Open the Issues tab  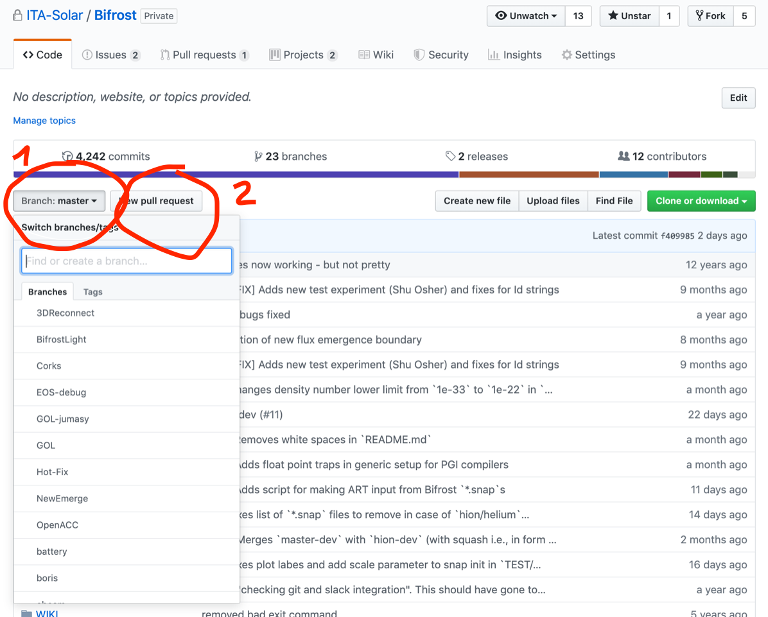(111, 55)
